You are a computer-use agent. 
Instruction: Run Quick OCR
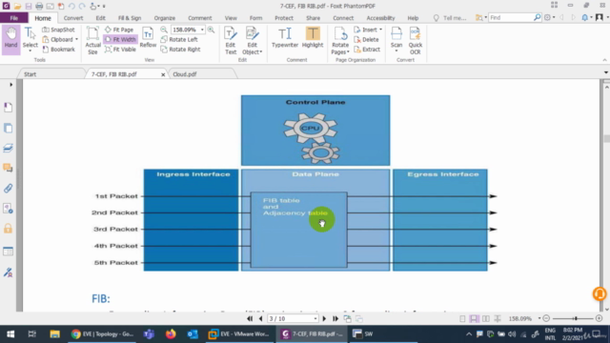(416, 40)
